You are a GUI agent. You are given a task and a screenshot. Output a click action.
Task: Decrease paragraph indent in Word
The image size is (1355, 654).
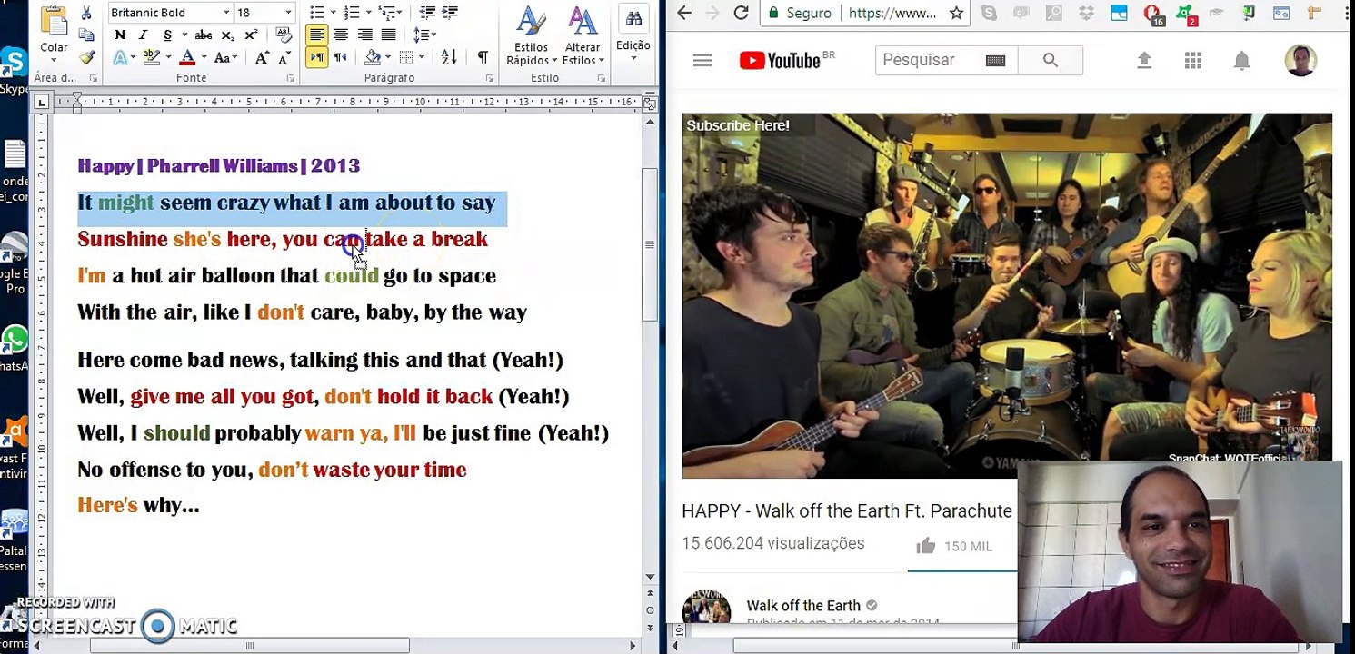pyautogui.click(x=427, y=13)
